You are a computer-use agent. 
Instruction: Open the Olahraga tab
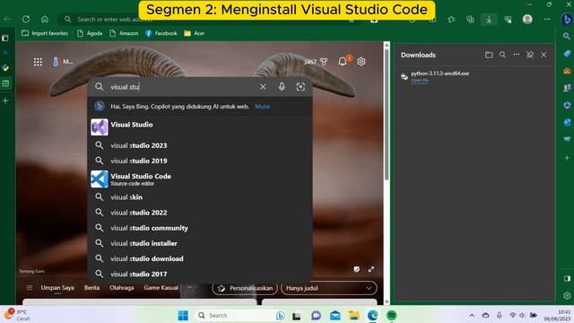click(122, 288)
